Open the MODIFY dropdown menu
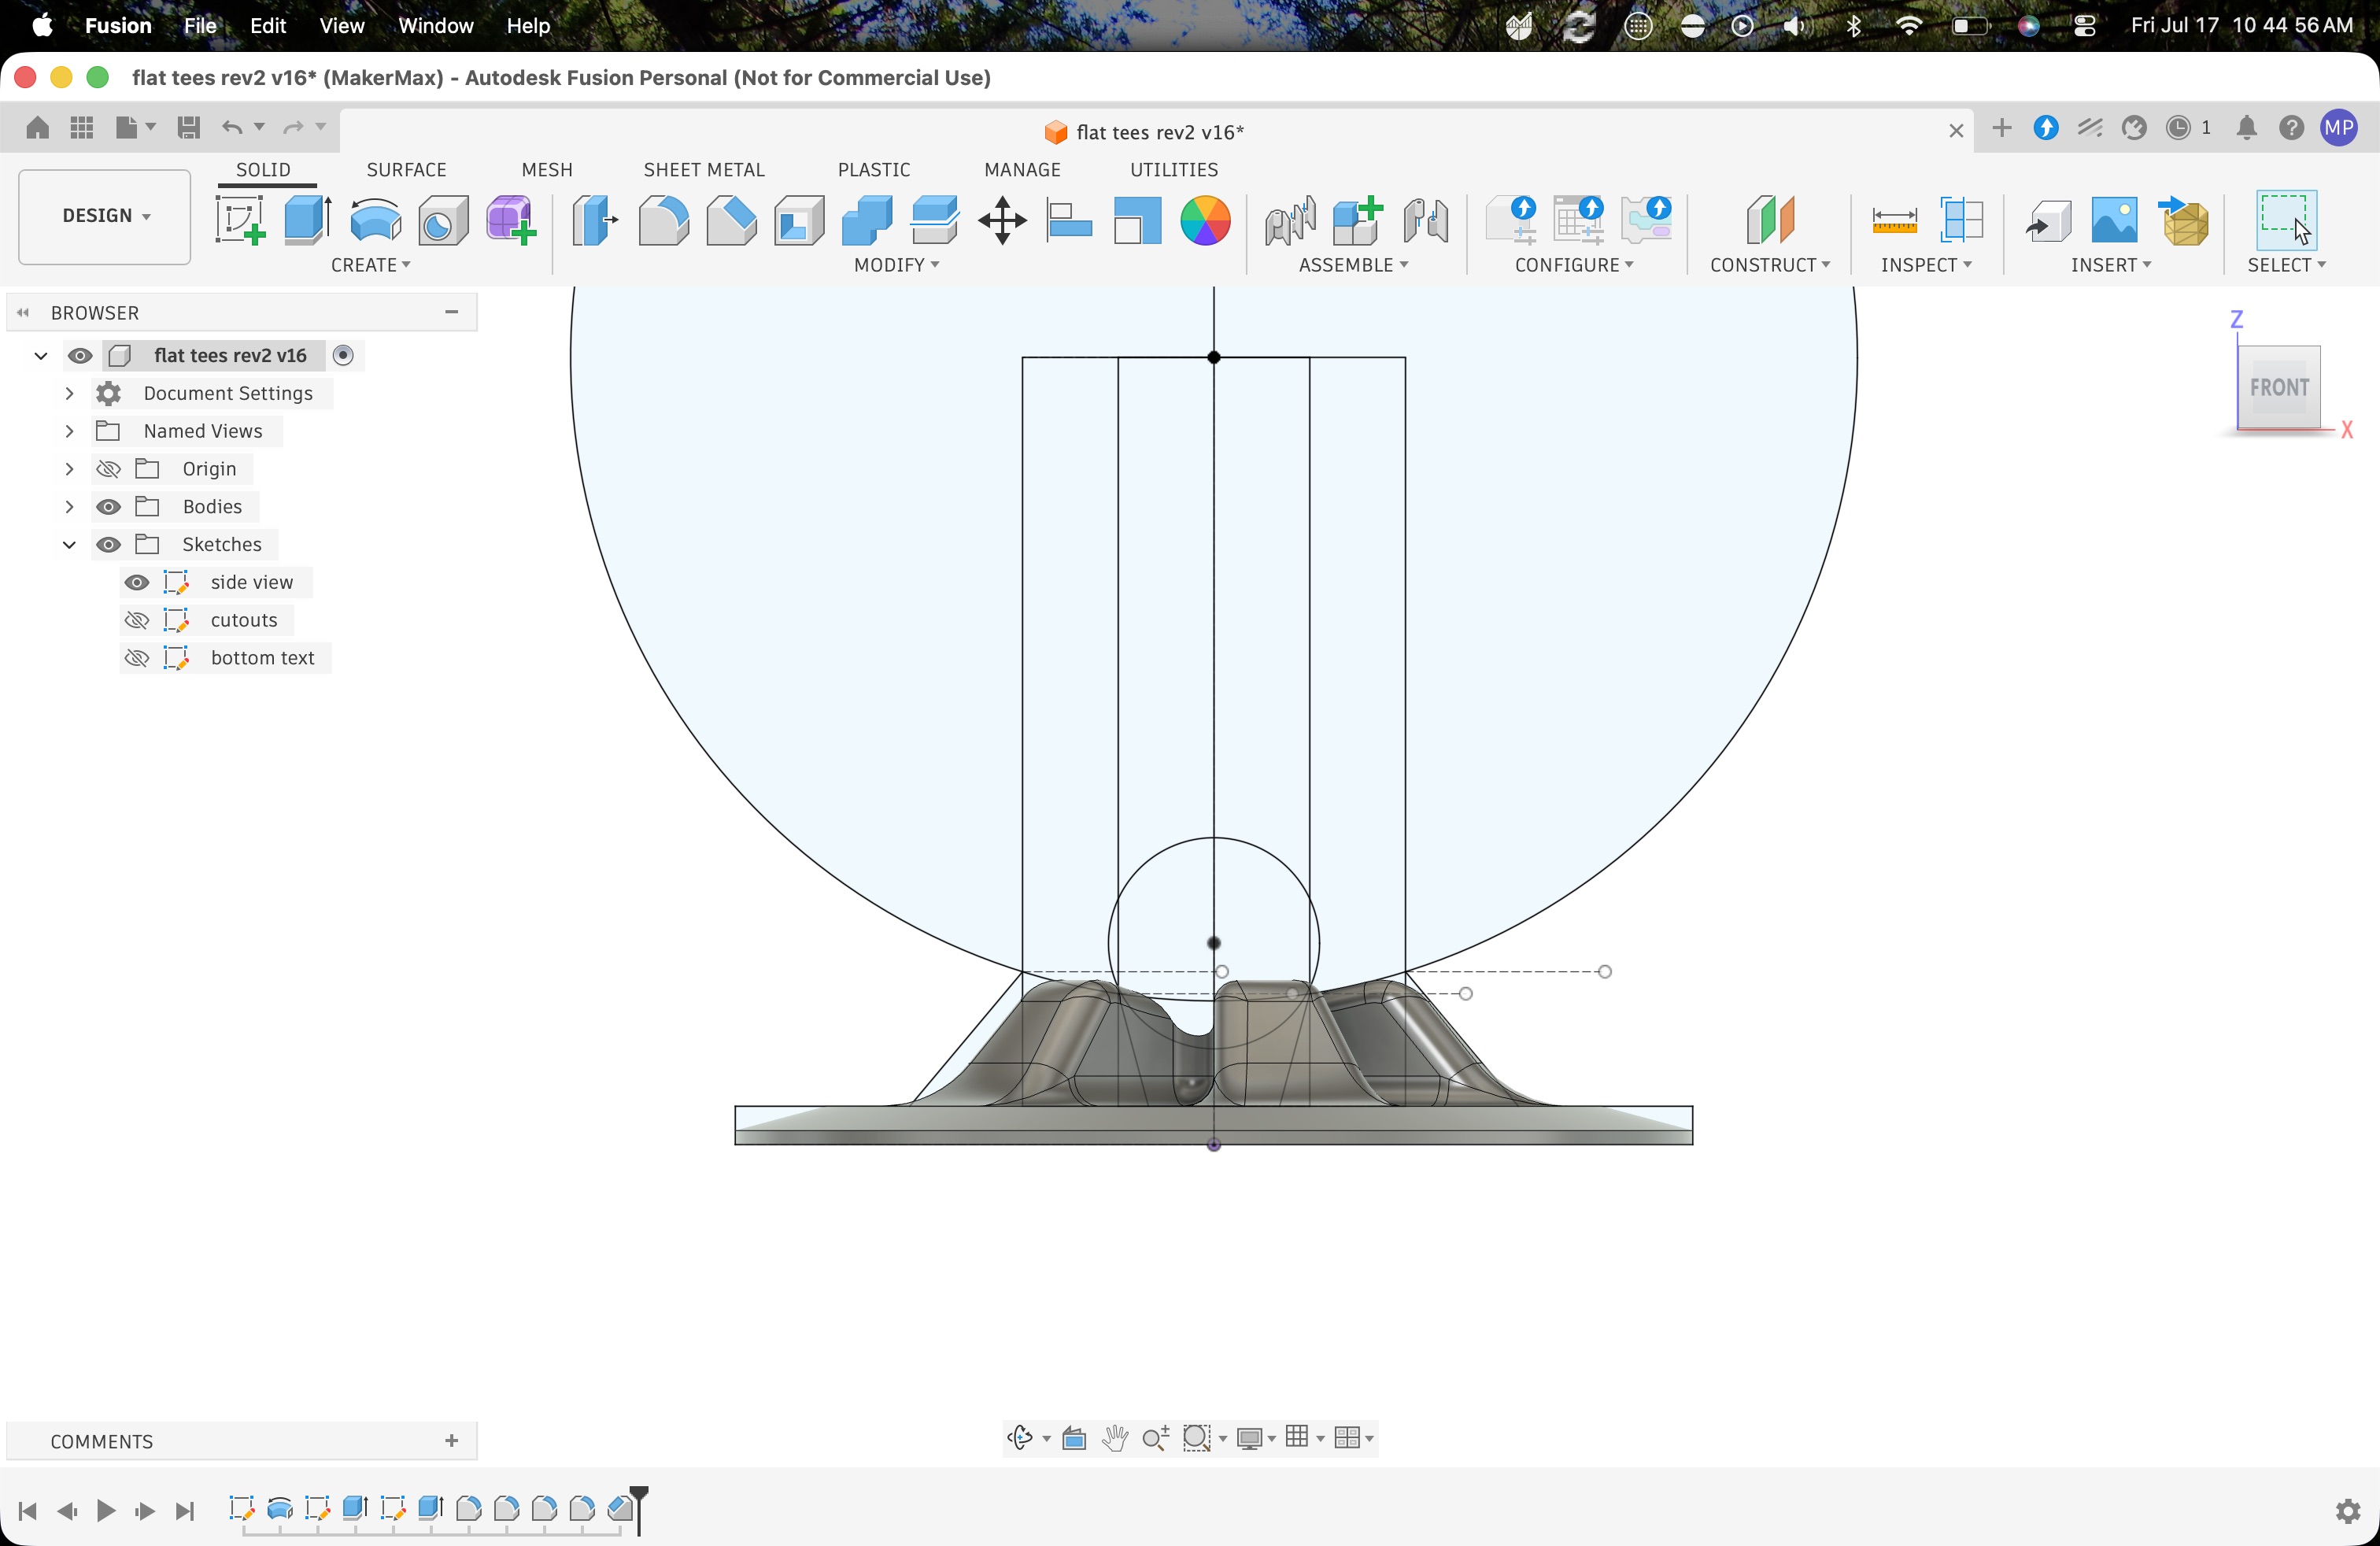This screenshot has height=1546, width=2380. (896, 265)
